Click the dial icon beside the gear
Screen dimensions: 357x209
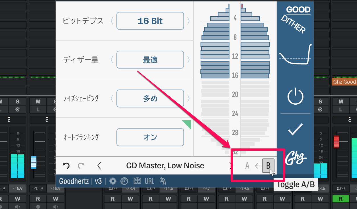tap(124, 181)
